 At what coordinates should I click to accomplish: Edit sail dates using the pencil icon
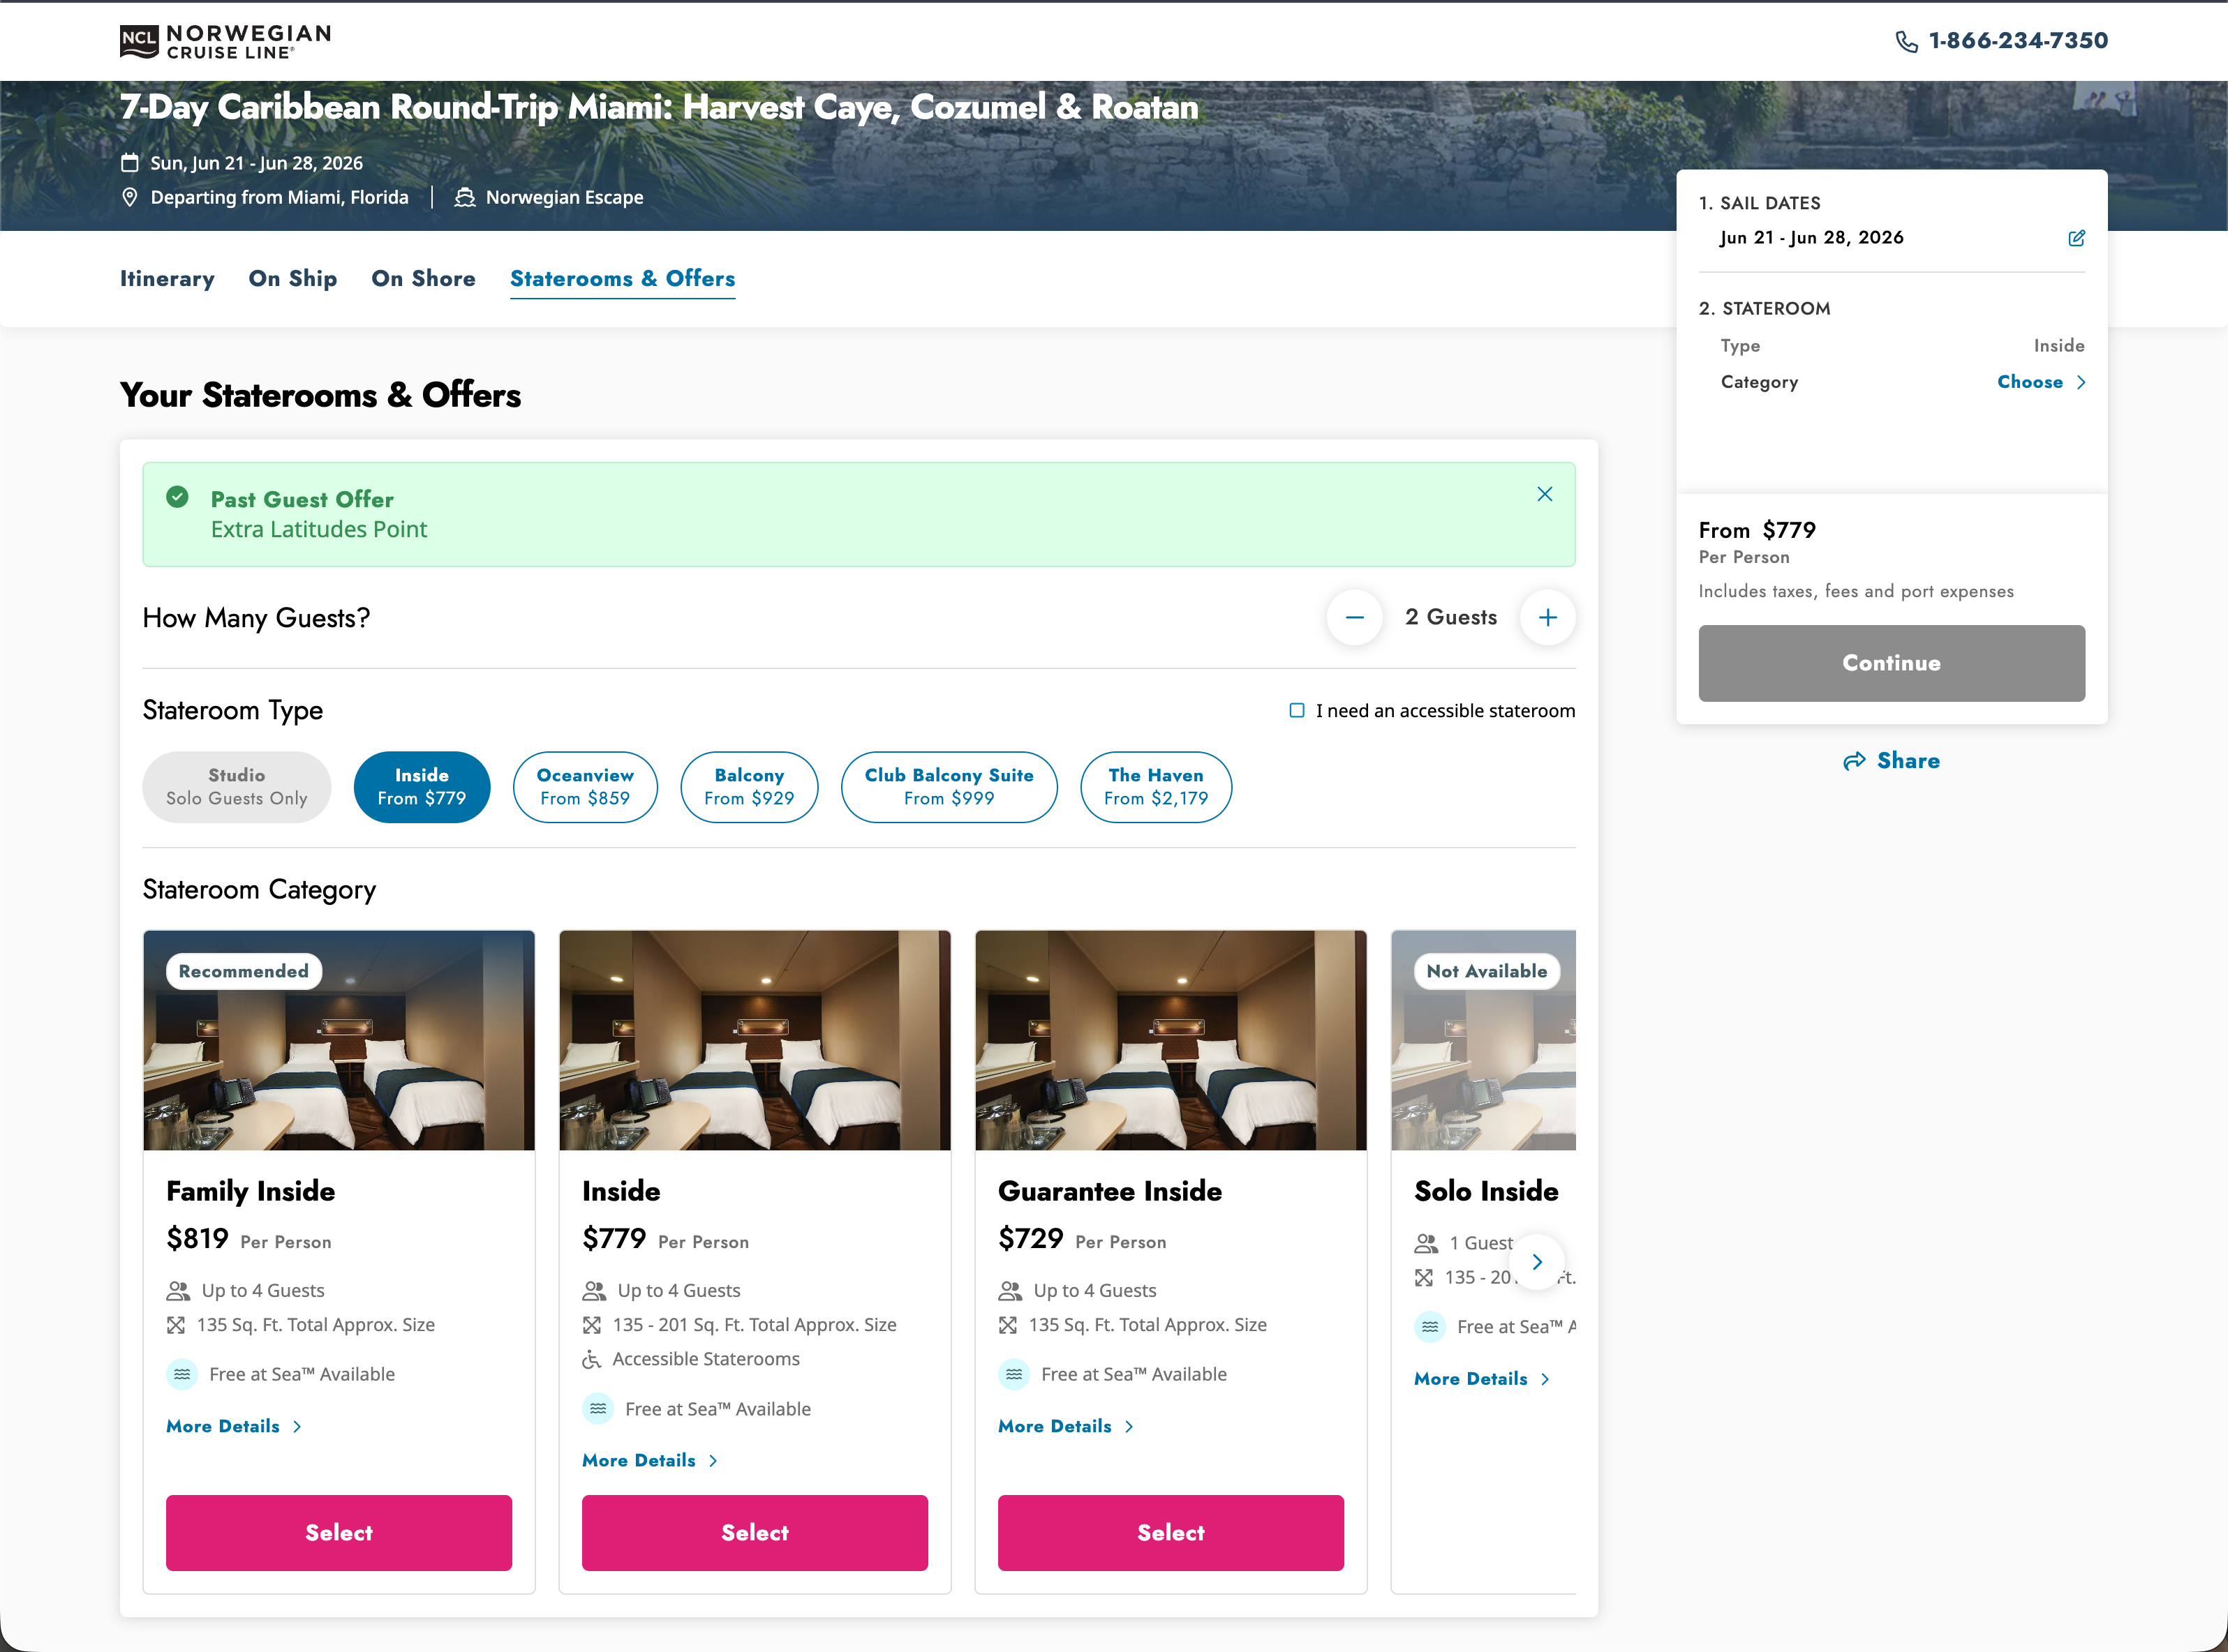(x=2076, y=238)
